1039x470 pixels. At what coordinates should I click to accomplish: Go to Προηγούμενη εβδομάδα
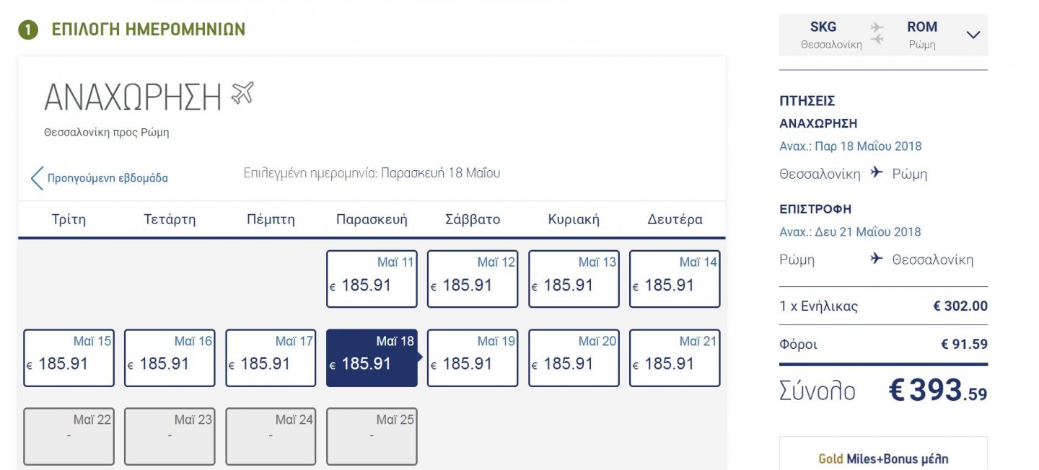pyautogui.click(x=108, y=178)
